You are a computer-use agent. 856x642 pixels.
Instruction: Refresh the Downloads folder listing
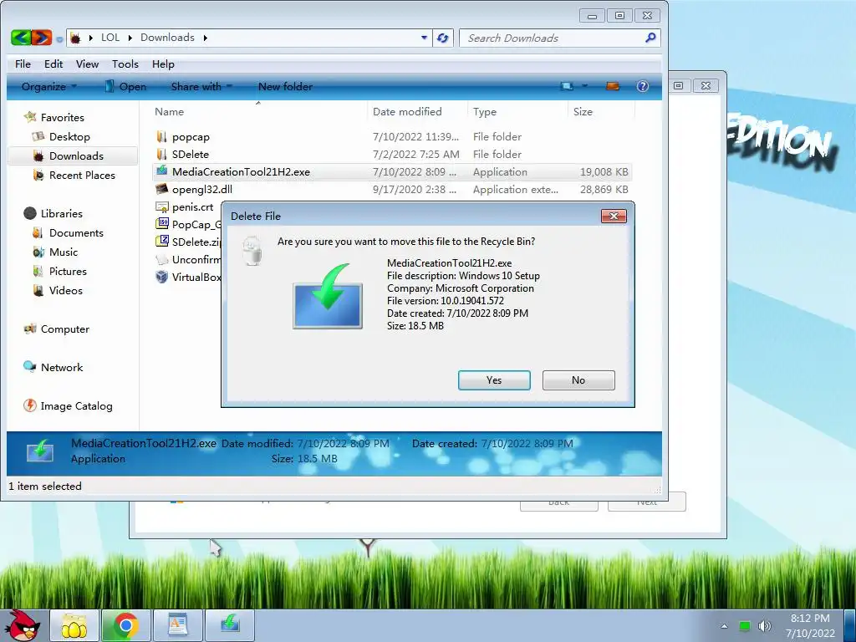[x=443, y=38]
